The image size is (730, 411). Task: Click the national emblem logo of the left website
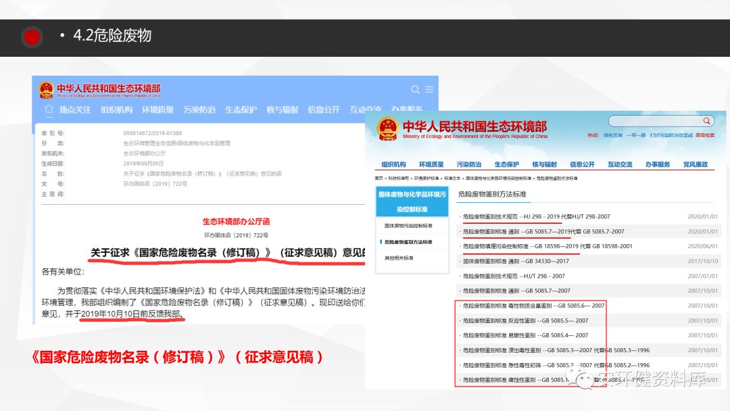point(46,90)
